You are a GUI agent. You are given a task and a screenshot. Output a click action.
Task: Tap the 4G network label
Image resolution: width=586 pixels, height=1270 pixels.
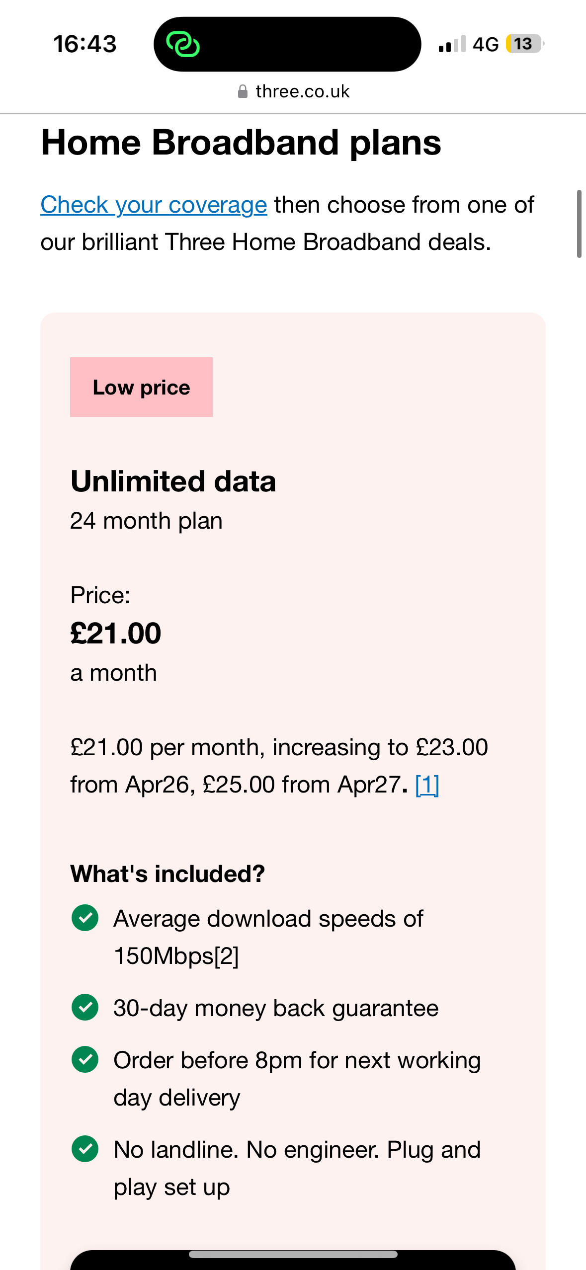pos(485,44)
